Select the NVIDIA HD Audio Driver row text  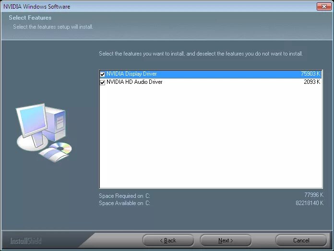(134, 82)
